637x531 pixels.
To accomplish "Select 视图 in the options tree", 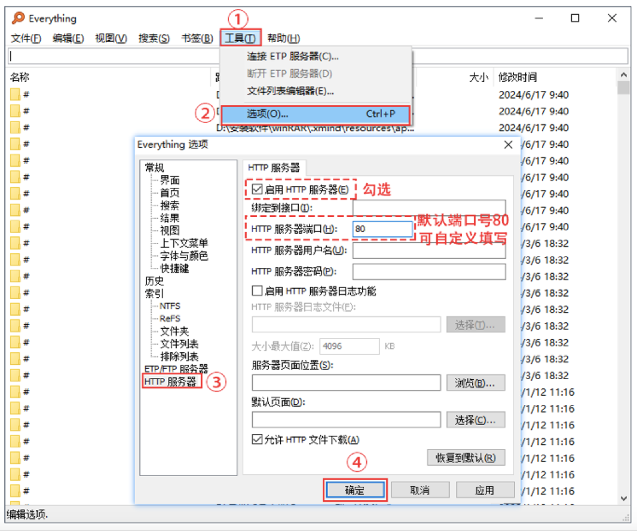I will (x=170, y=231).
